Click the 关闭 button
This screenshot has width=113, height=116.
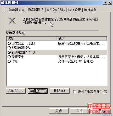tap(59, 111)
